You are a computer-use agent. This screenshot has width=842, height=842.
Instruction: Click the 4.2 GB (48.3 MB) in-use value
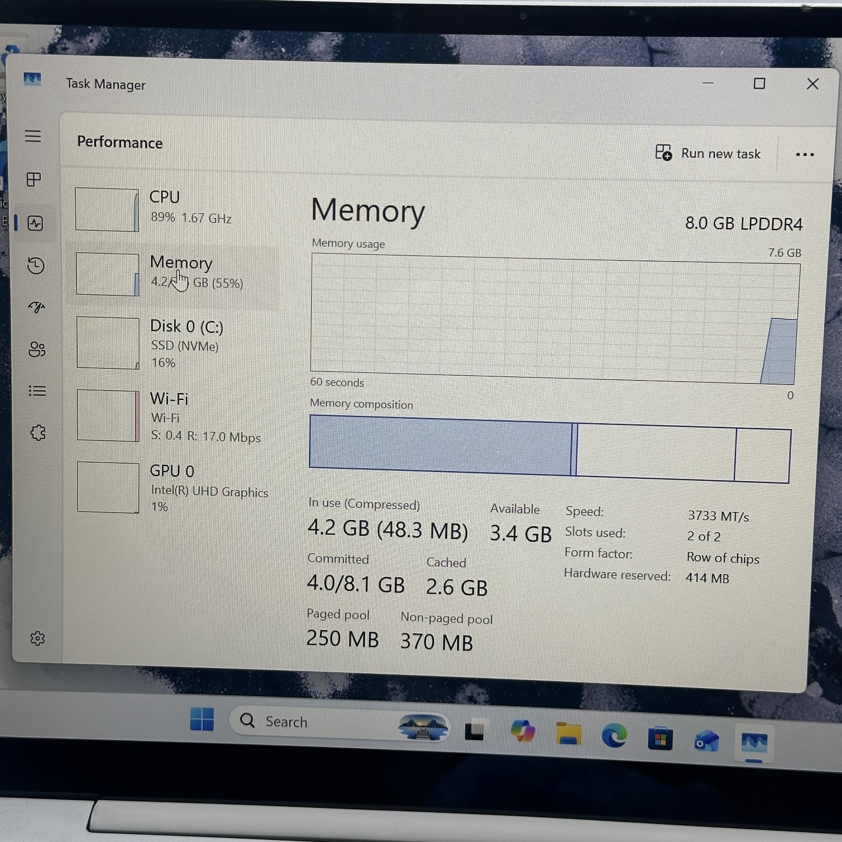click(x=388, y=529)
